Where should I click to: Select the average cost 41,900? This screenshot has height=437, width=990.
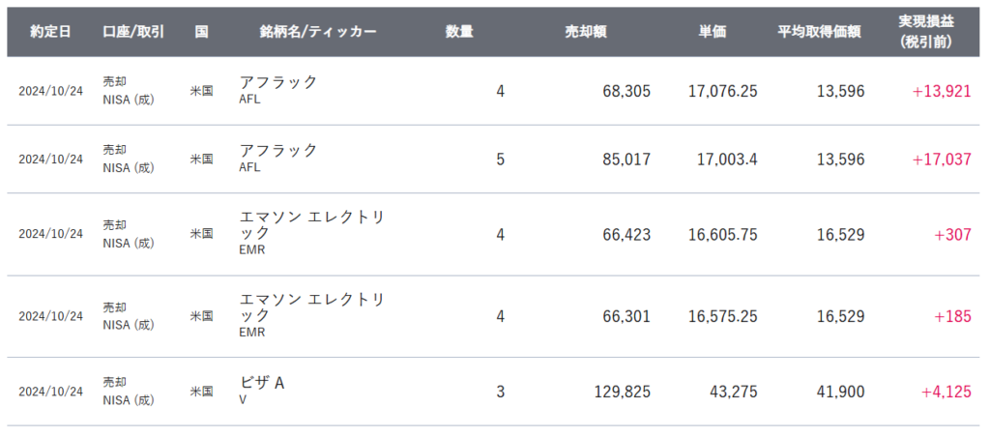point(838,392)
